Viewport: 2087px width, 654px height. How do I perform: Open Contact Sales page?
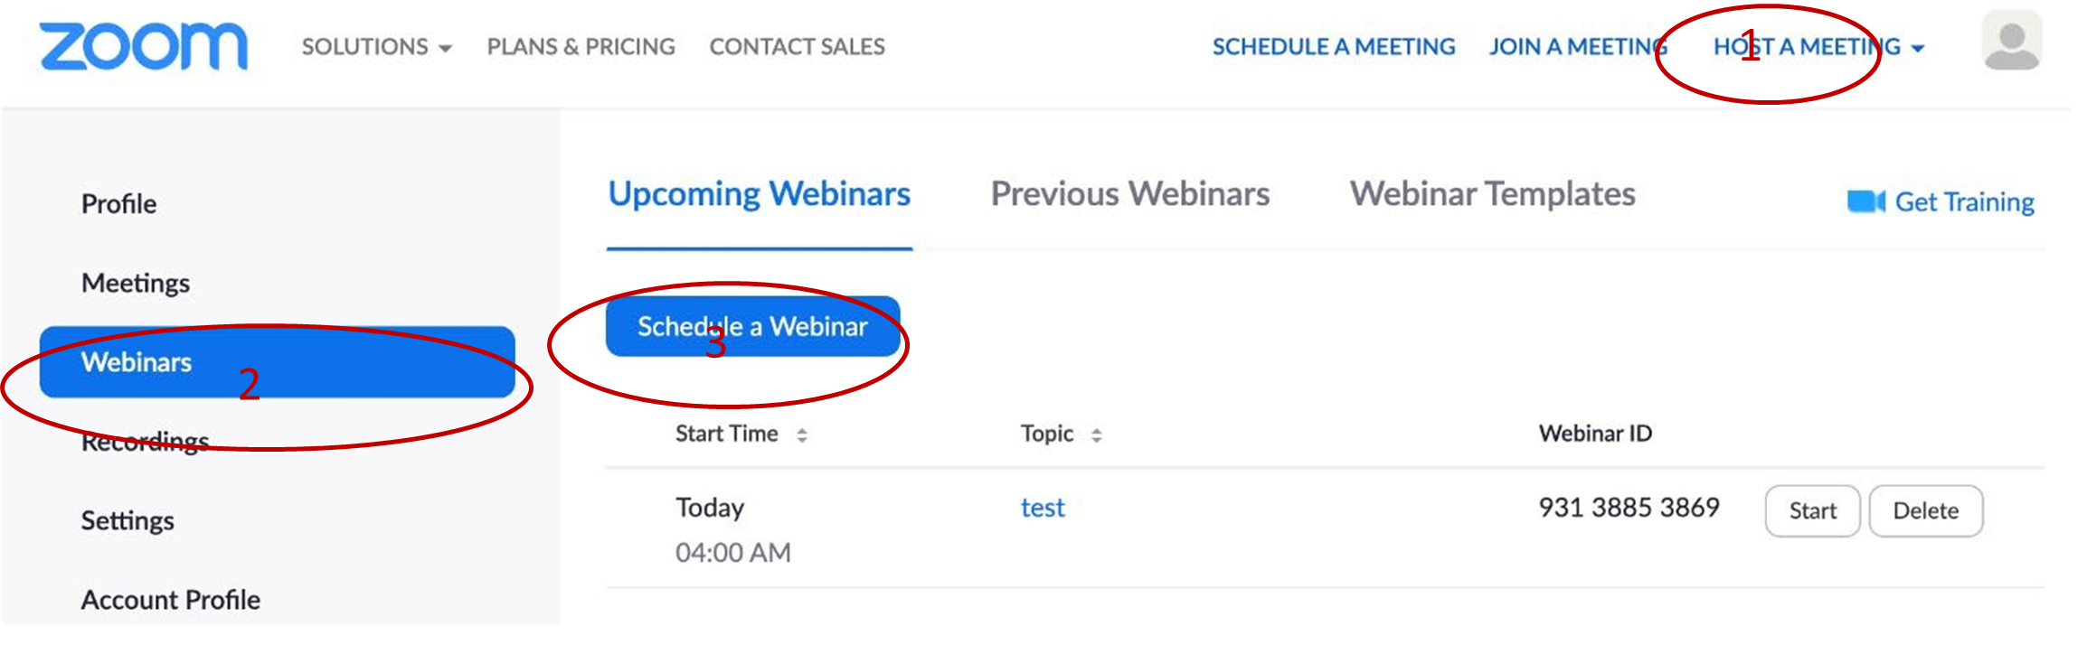click(797, 47)
